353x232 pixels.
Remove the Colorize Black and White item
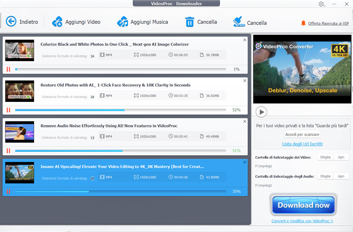245,40
